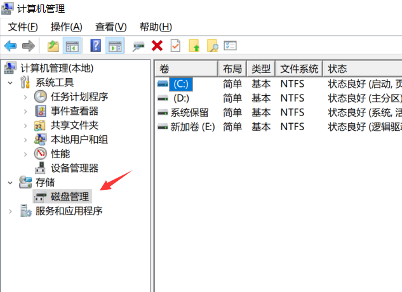Click the properties checkmark page icon
The width and height of the screenshot is (402, 292).
(175, 46)
